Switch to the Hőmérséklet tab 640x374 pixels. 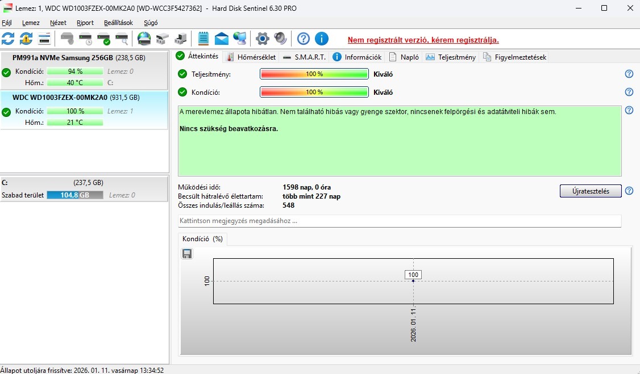tap(251, 57)
